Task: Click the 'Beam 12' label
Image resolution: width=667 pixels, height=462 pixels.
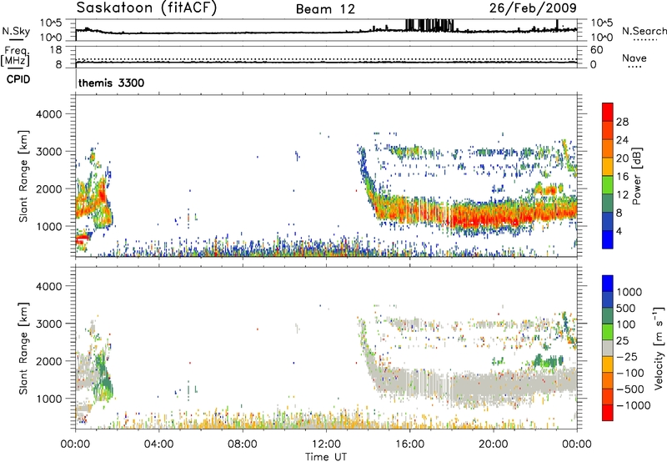Action: (325, 9)
